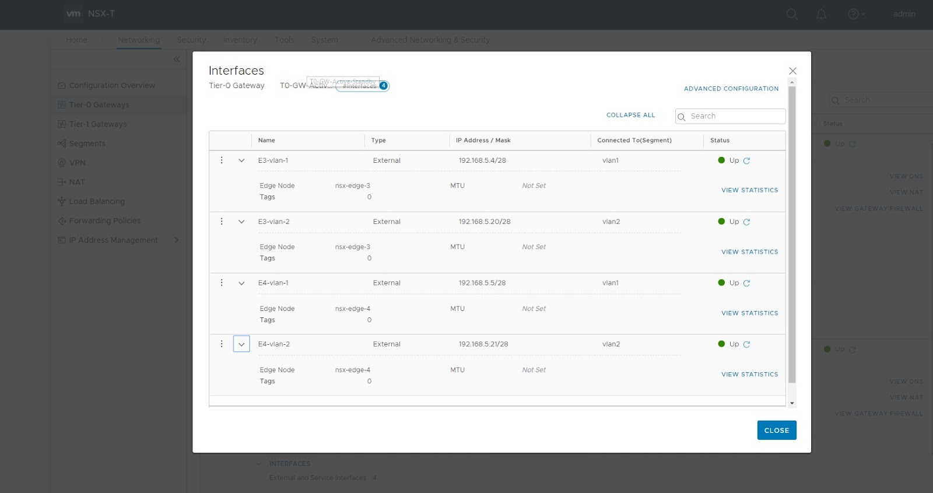Open actions menu for E4-vlan-2 row
Image resolution: width=933 pixels, height=493 pixels.
tap(222, 344)
